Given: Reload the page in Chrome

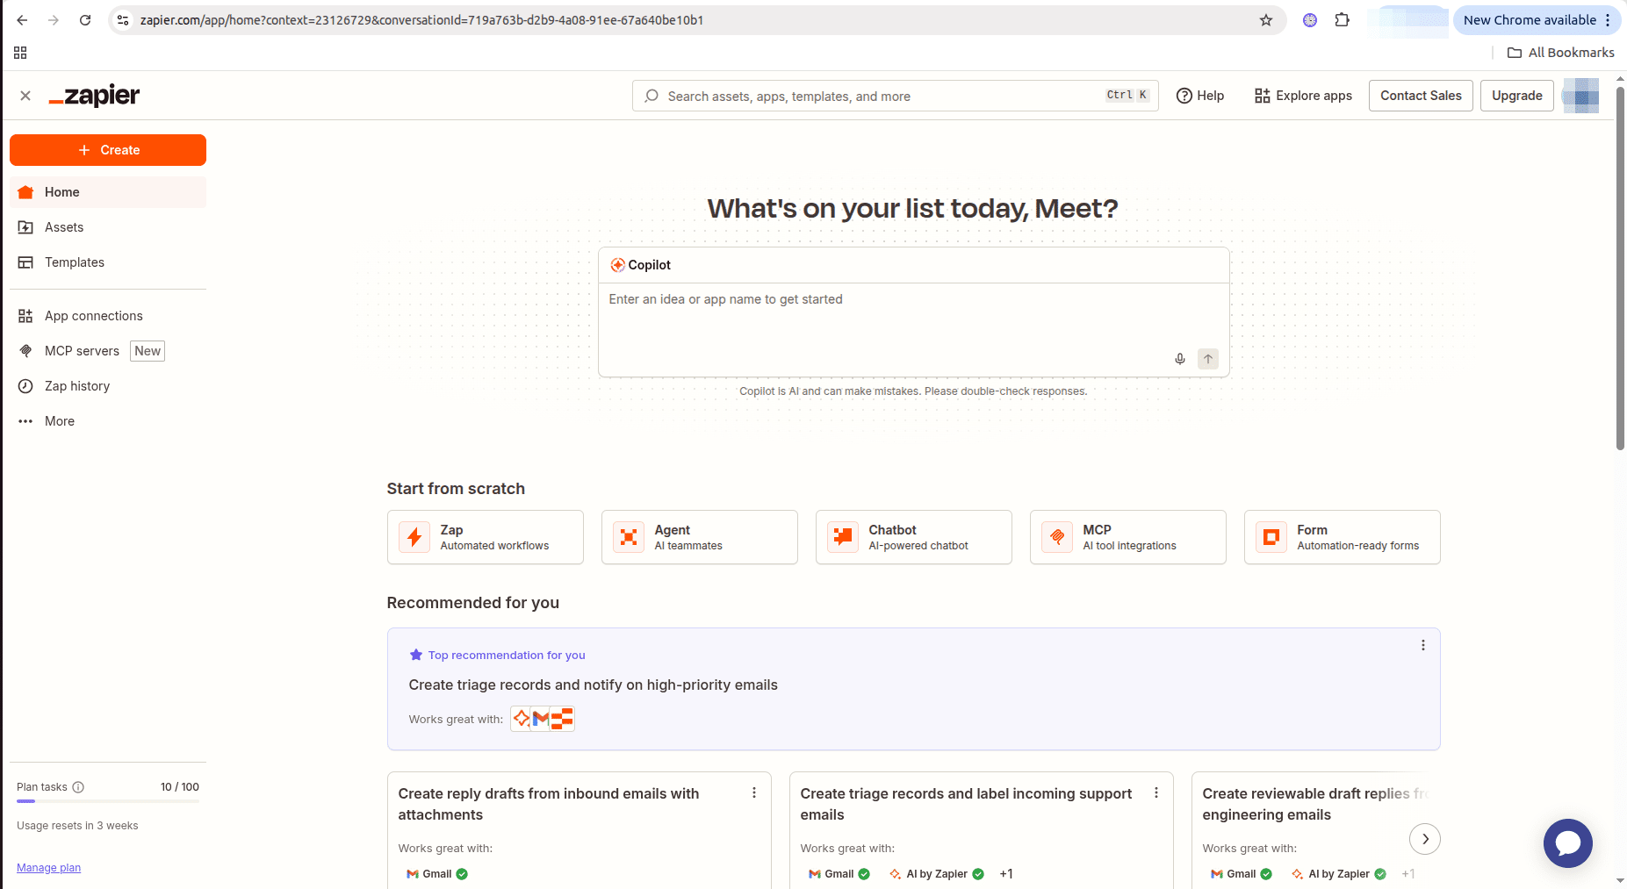Looking at the screenshot, I should coord(85,20).
